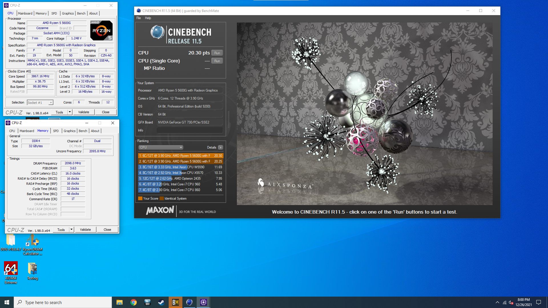Screen dimensions: 548x308
Task: Open the Windows Start menu
Action: pos(7,302)
